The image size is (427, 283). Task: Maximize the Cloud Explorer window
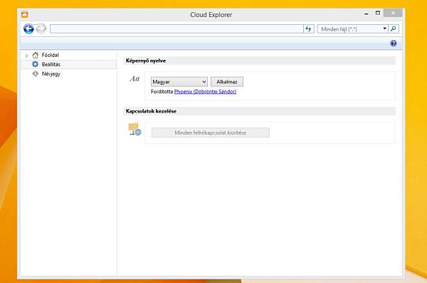378,13
